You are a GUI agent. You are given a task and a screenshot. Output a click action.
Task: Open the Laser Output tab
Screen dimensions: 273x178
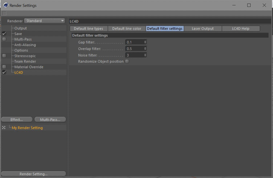point(203,29)
